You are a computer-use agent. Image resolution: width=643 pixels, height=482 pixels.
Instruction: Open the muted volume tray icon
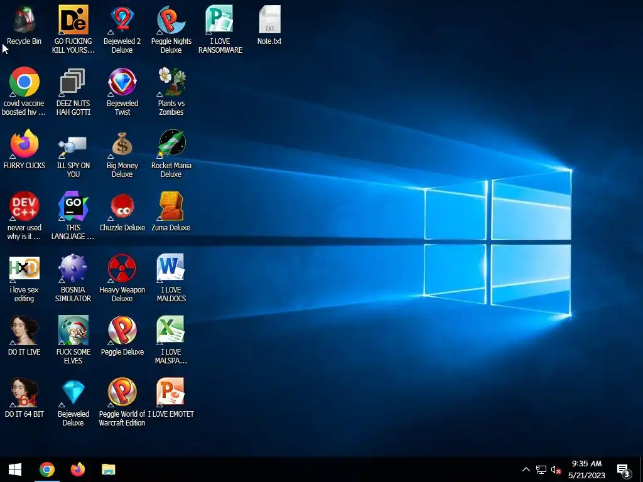(556, 469)
